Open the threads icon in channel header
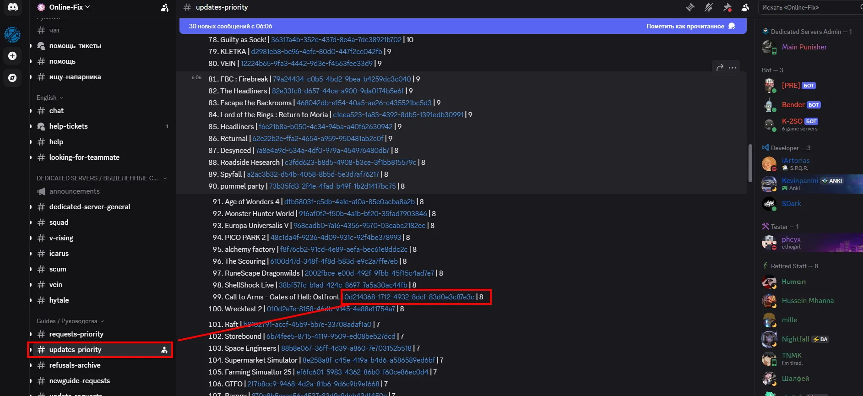Image resolution: width=863 pixels, height=396 pixels. [x=690, y=7]
